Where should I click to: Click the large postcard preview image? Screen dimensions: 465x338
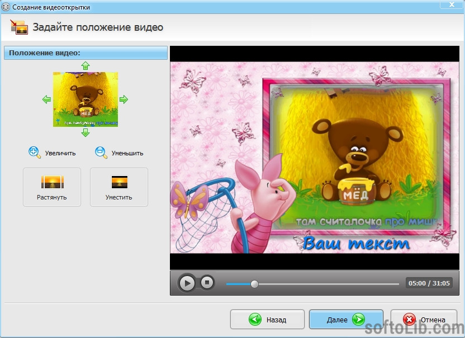314,158
